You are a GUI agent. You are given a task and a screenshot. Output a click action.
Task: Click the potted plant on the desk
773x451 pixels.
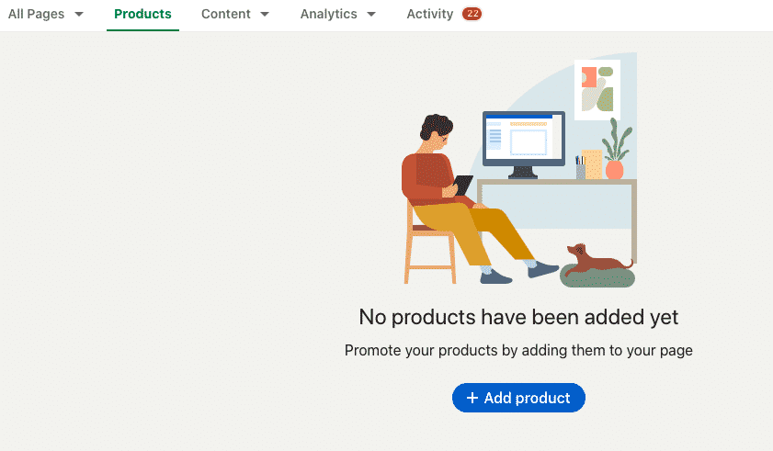pos(615,152)
